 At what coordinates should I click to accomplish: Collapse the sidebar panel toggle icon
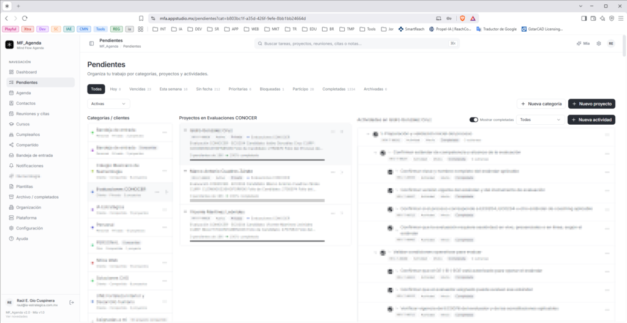pyautogui.click(x=92, y=43)
